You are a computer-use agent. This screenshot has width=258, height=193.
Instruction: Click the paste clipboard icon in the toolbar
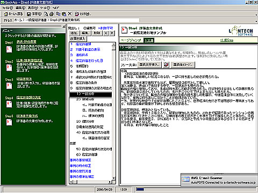click(x=64, y=14)
